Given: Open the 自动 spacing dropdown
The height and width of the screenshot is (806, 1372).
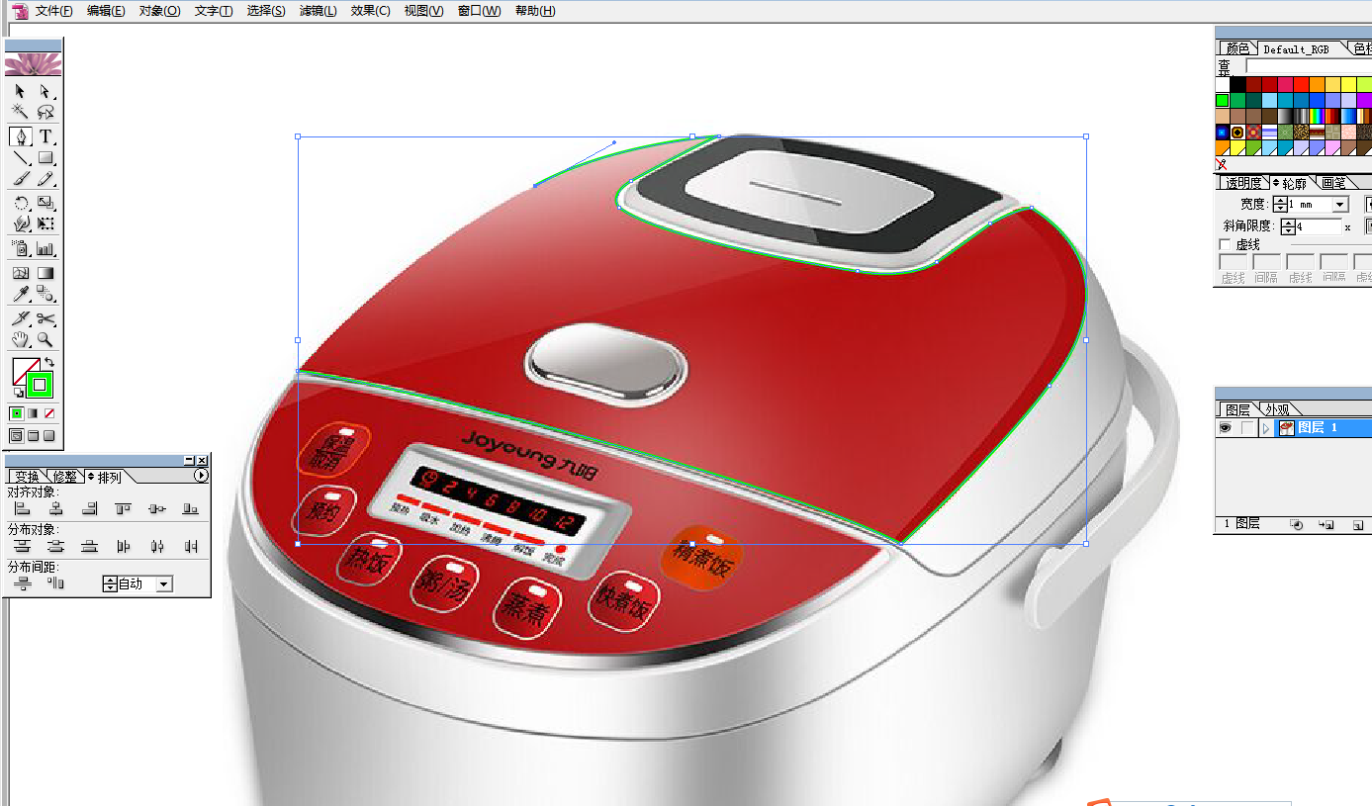Looking at the screenshot, I should [164, 584].
